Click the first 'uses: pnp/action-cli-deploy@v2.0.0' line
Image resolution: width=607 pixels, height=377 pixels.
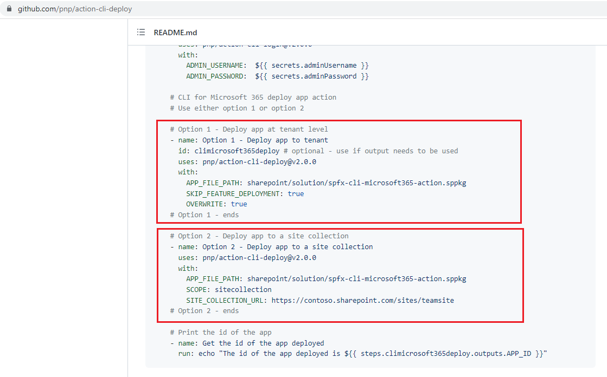click(247, 161)
